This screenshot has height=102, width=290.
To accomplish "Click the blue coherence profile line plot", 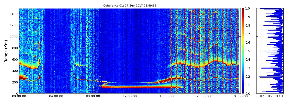I will pos(270,51).
